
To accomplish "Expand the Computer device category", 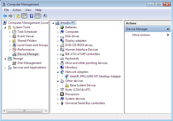I will (58, 32).
